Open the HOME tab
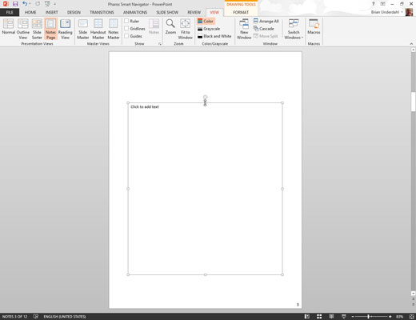Screen dimensions: 416x320 tap(30, 12)
